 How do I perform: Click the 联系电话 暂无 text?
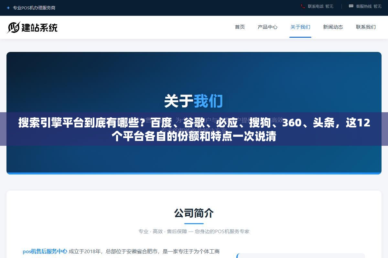[x=320, y=6]
